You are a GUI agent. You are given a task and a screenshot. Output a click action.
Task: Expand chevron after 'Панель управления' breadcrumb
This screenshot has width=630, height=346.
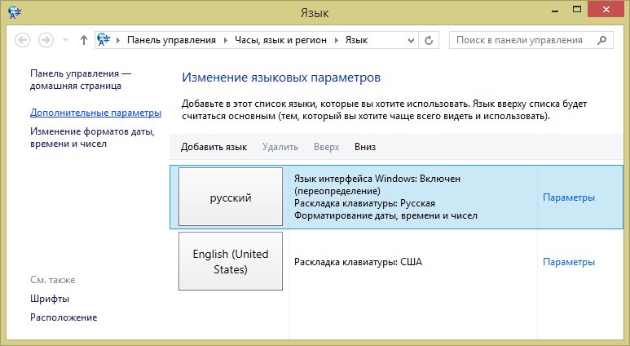click(x=223, y=40)
